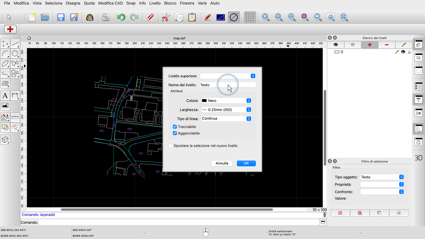Screen dimensions: 425x239
Task: Open the 3D view panel icon
Action: (418, 158)
